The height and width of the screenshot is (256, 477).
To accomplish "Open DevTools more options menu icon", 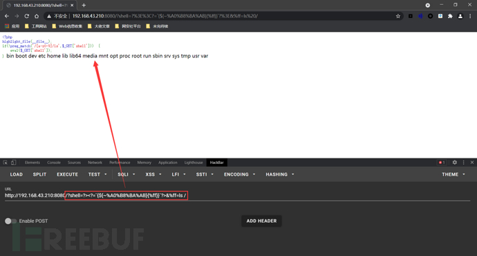I will [464, 163].
